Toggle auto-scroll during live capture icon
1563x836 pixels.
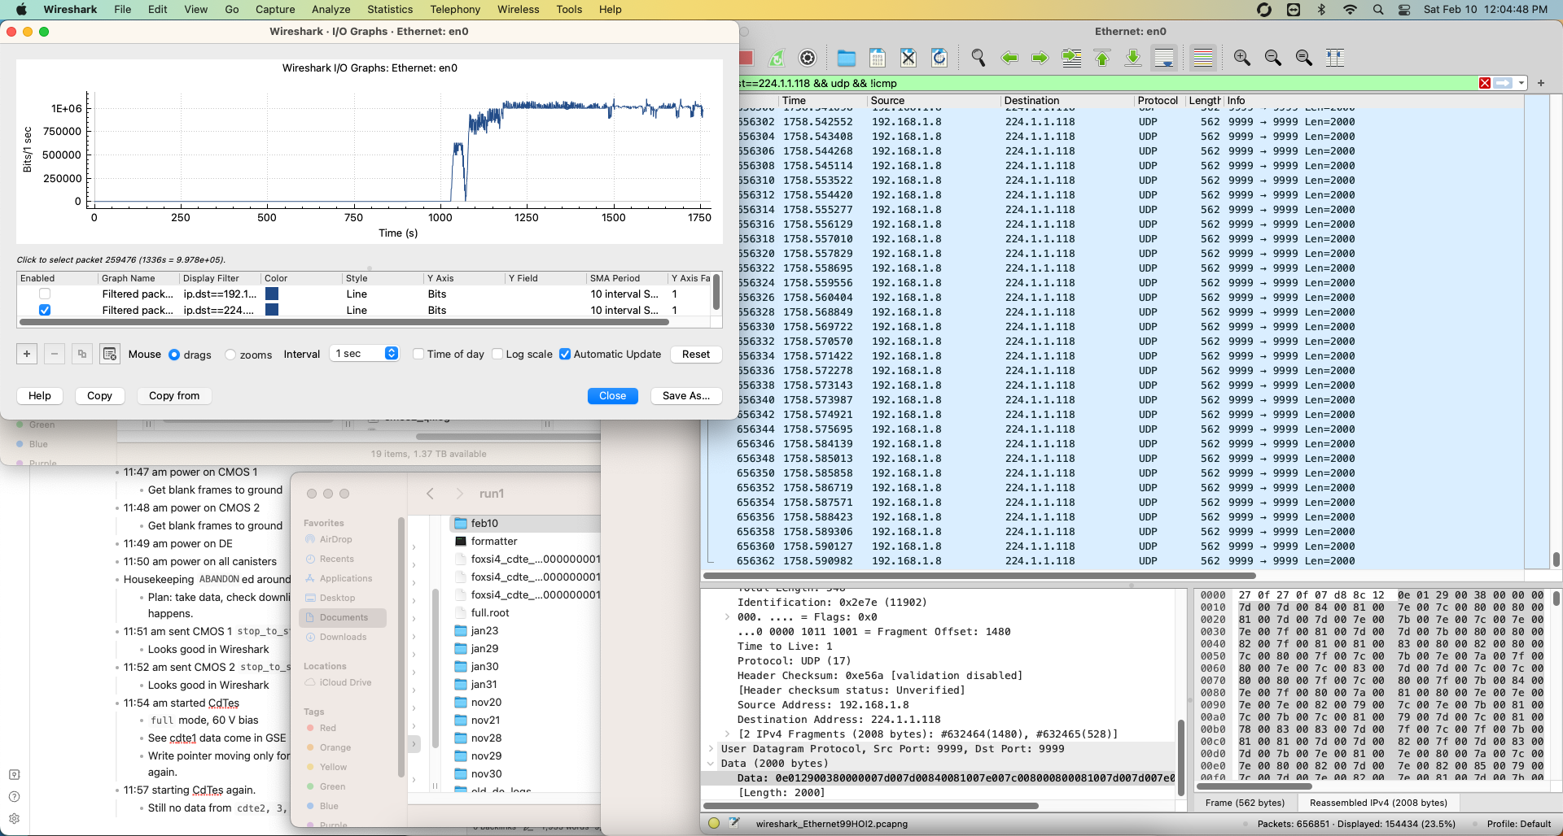coord(1164,58)
